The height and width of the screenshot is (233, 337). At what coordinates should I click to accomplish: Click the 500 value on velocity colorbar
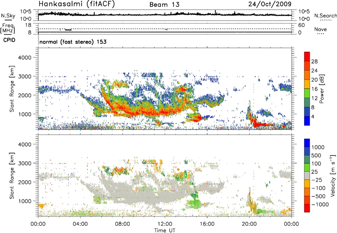[x=317, y=156]
